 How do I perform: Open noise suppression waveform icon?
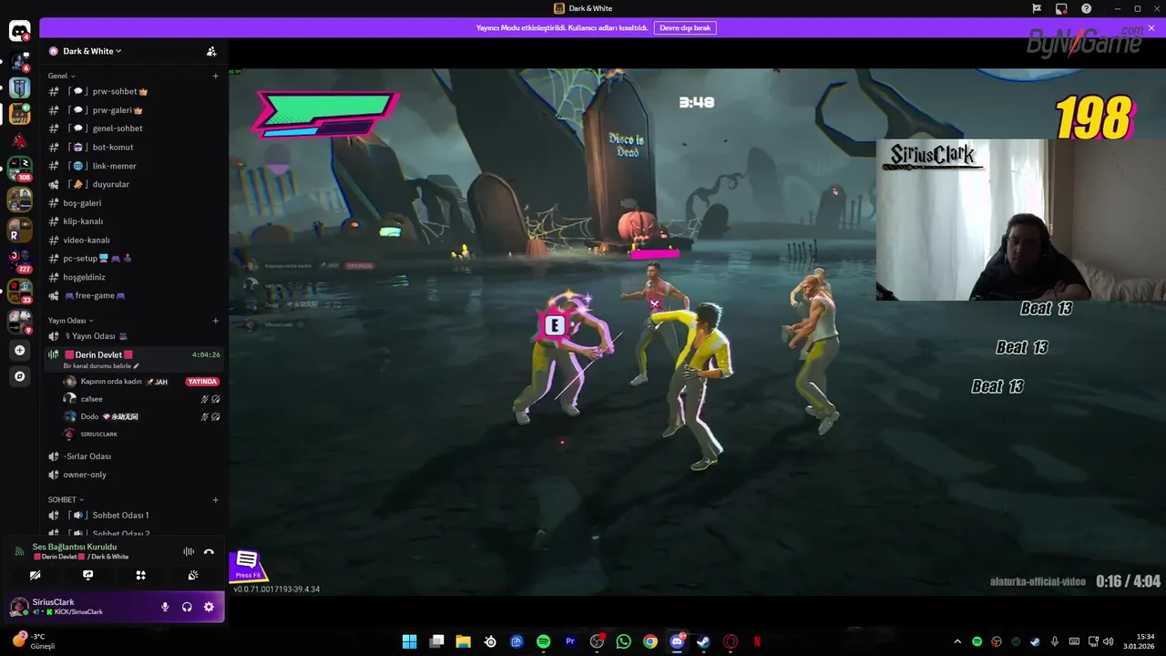point(189,551)
